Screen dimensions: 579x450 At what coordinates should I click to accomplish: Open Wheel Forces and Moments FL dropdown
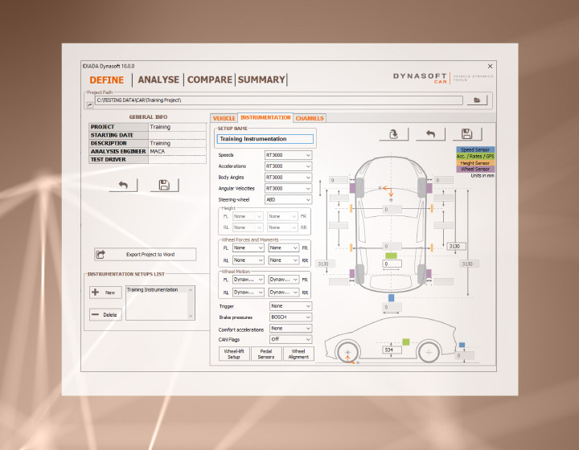248,247
